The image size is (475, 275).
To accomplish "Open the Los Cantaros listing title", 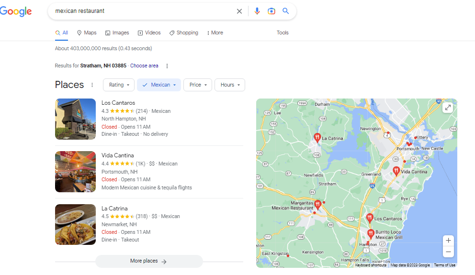I will tap(118, 103).
